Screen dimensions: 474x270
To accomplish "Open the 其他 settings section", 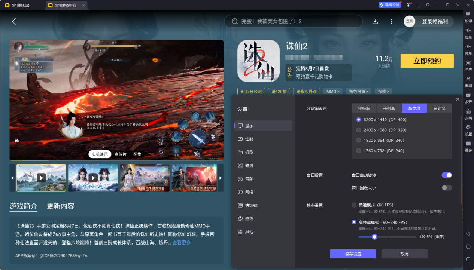I will [x=263, y=232].
